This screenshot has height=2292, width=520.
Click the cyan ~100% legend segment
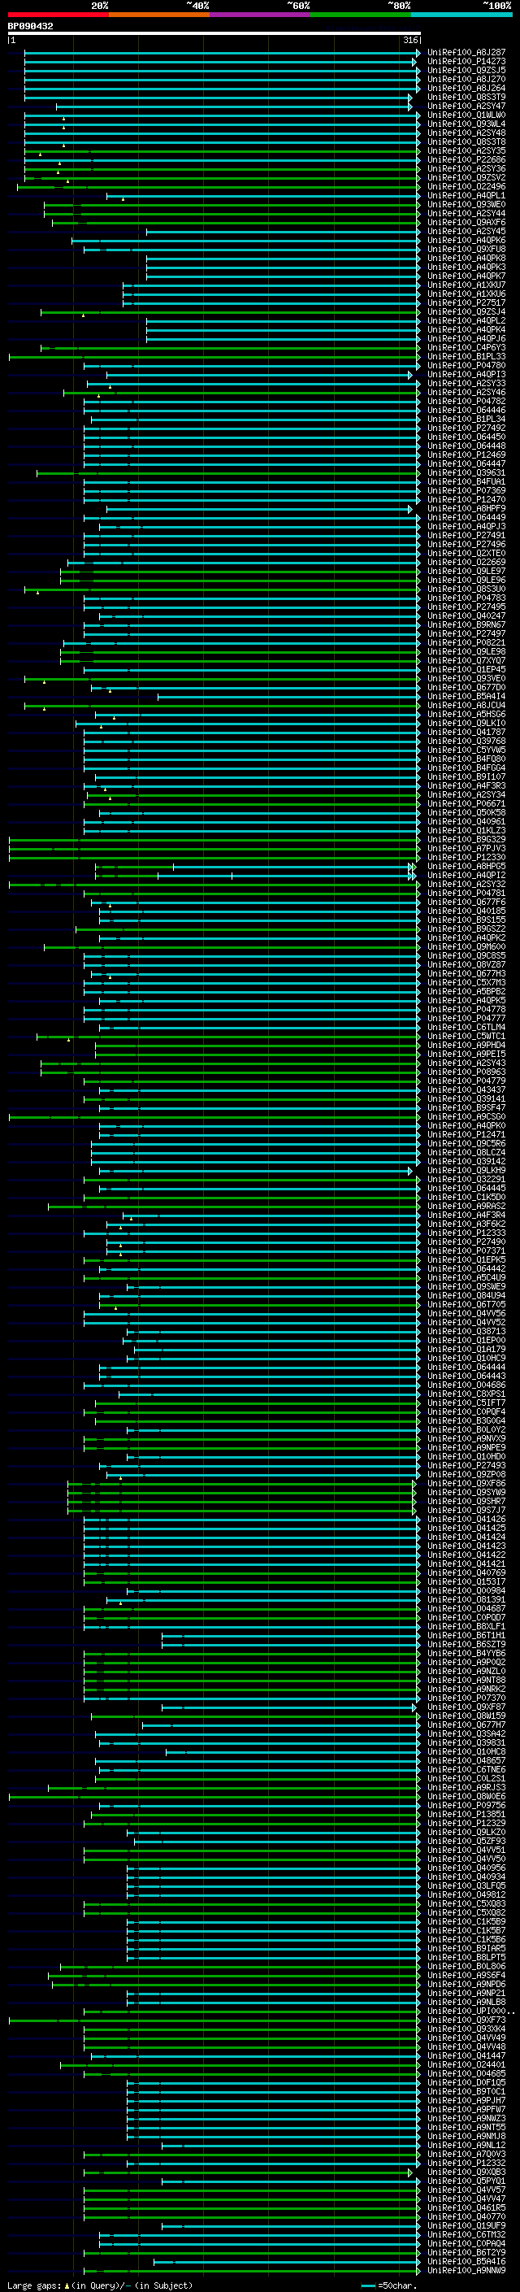click(462, 15)
